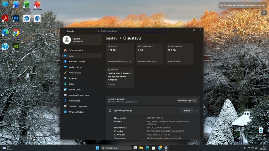Open Windows Update settings
Screen dimensions: 269x151
pyautogui.click(x=82, y=112)
